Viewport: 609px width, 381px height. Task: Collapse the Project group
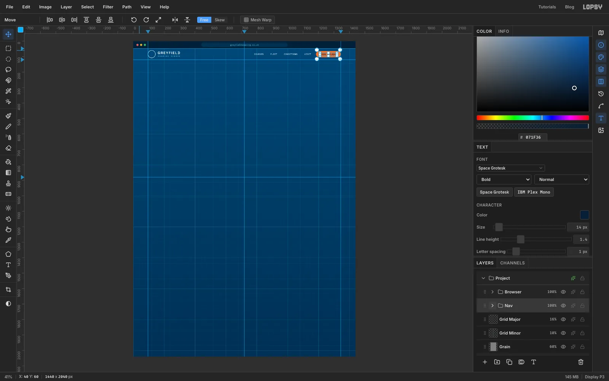pyautogui.click(x=483, y=278)
